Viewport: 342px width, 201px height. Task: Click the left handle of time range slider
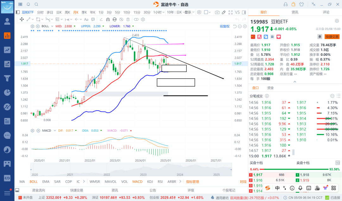31,170
